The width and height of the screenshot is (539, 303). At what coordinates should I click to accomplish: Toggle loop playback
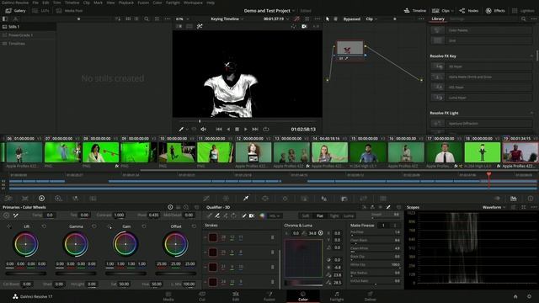coord(266,129)
